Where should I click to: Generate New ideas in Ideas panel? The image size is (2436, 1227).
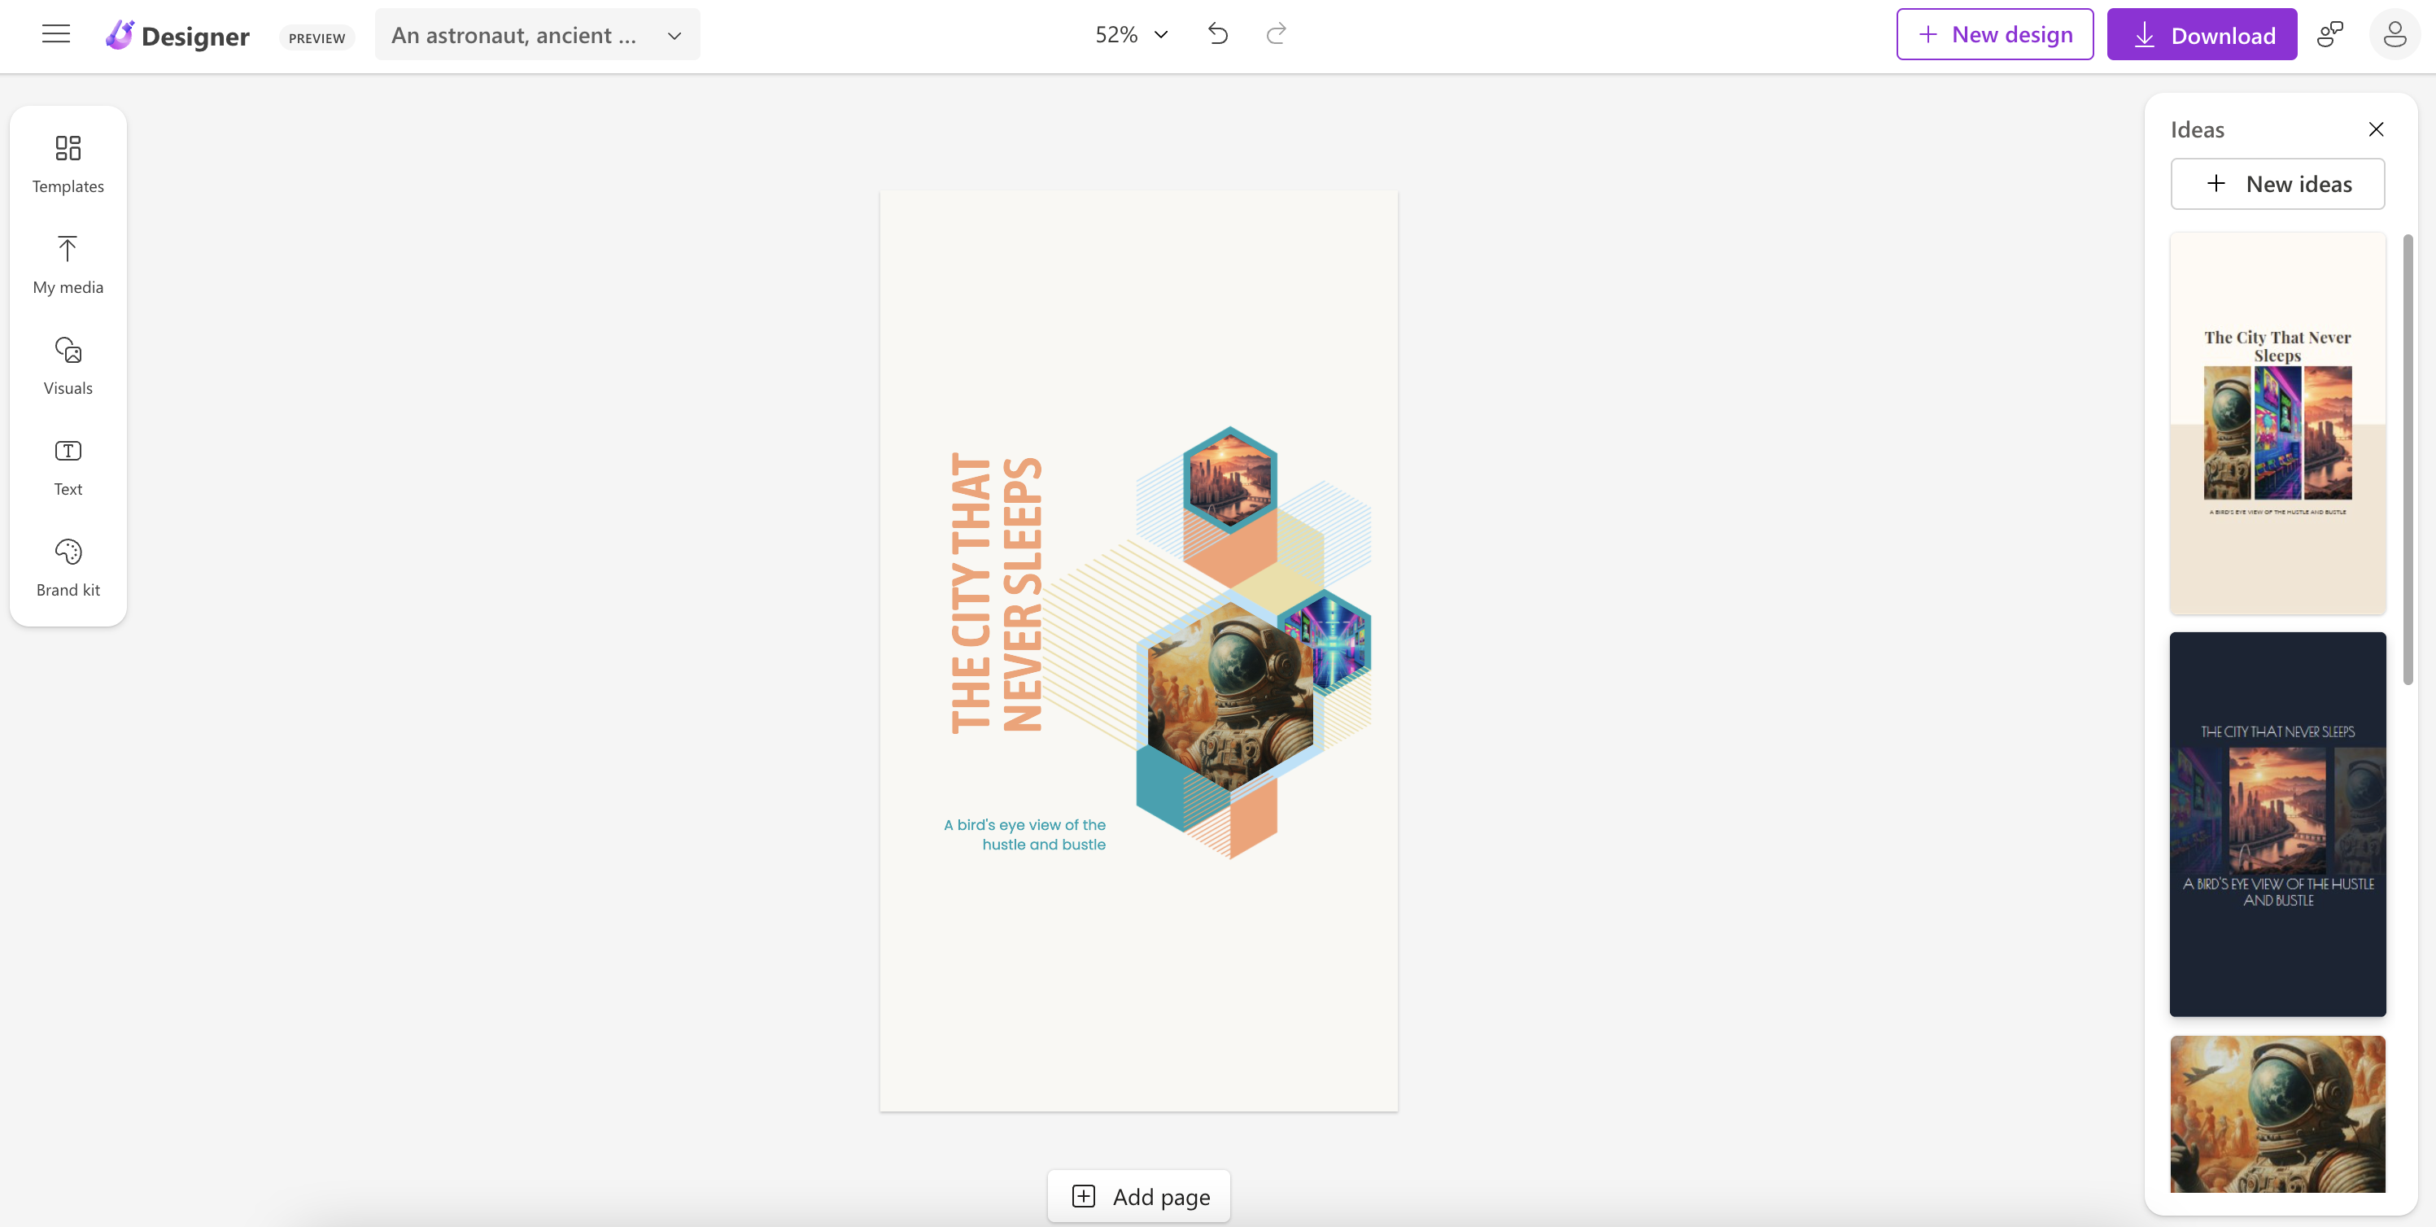click(2277, 184)
